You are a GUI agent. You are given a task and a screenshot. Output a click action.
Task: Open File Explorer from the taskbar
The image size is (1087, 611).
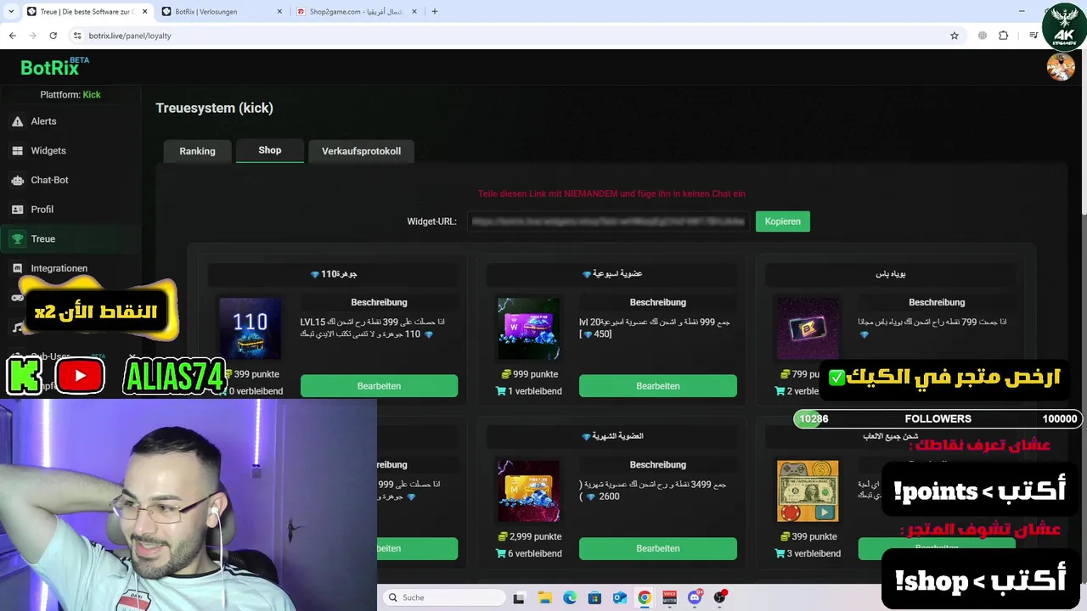pyautogui.click(x=544, y=597)
